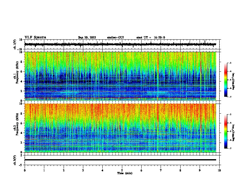Screen dimensions: 247x191
Task: Click the 'VLF Spectra' title text
Action: click(35, 37)
